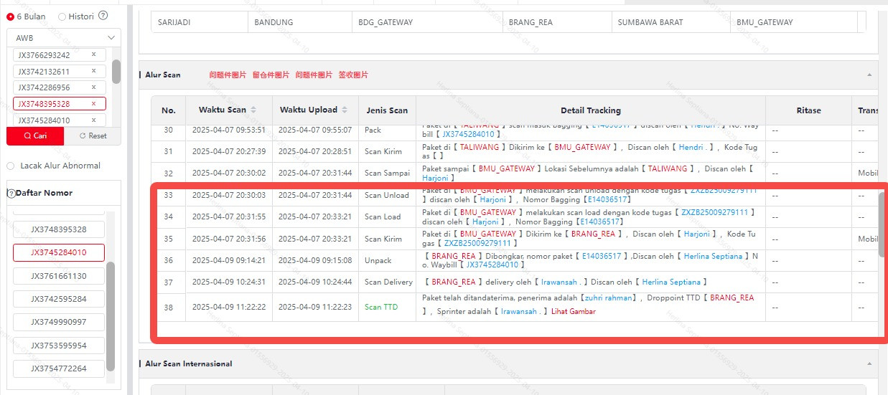Click Alur Scan table vertical scrollbar

[x=883, y=224]
